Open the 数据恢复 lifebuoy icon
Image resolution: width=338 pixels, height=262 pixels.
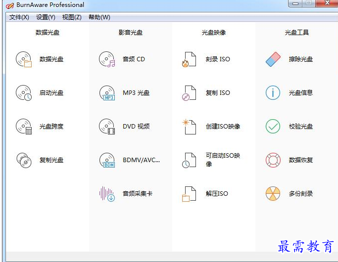(273, 160)
